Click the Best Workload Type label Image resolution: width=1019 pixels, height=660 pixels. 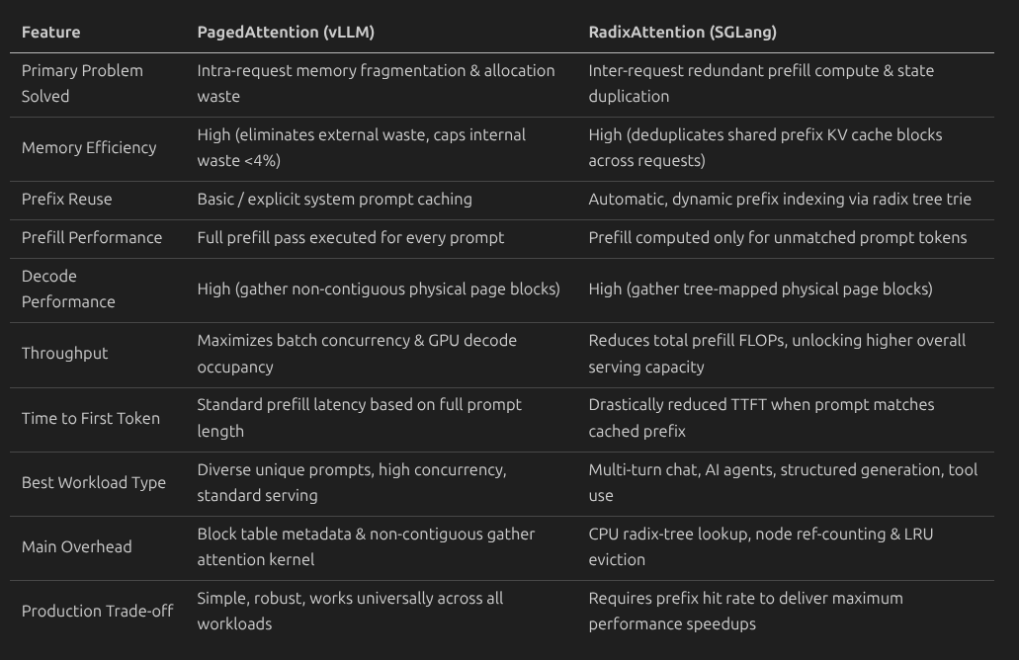coord(94,482)
